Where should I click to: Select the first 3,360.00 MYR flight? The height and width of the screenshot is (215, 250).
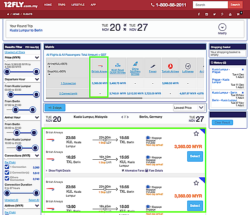(x=195, y=156)
